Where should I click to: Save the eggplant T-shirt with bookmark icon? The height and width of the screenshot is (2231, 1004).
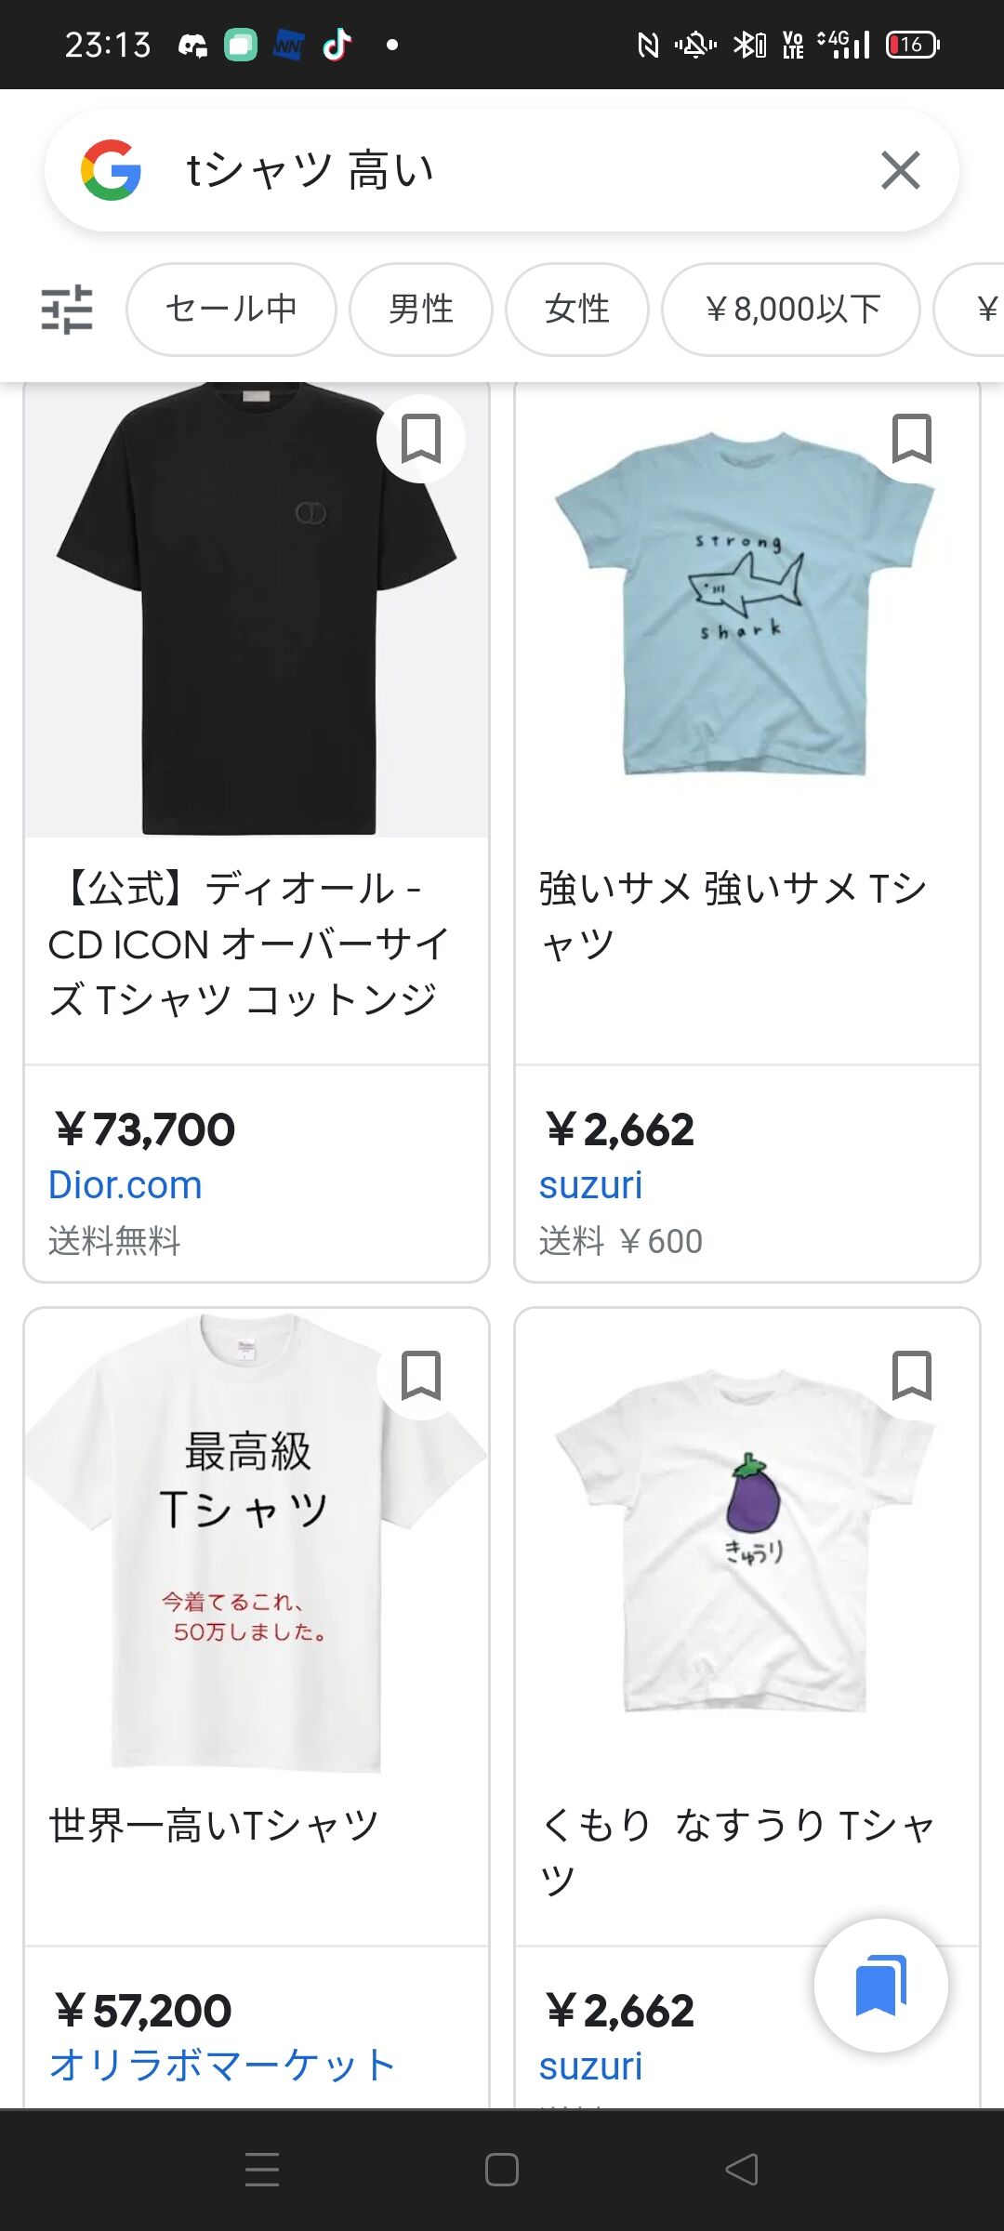[x=911, y=1375]
